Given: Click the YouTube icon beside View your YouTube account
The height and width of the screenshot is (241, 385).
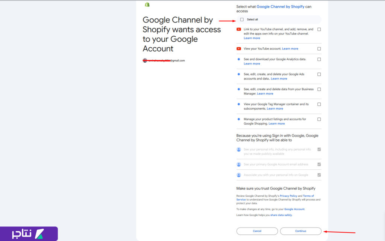Looking at the screenshot, I should click(239, 48).
